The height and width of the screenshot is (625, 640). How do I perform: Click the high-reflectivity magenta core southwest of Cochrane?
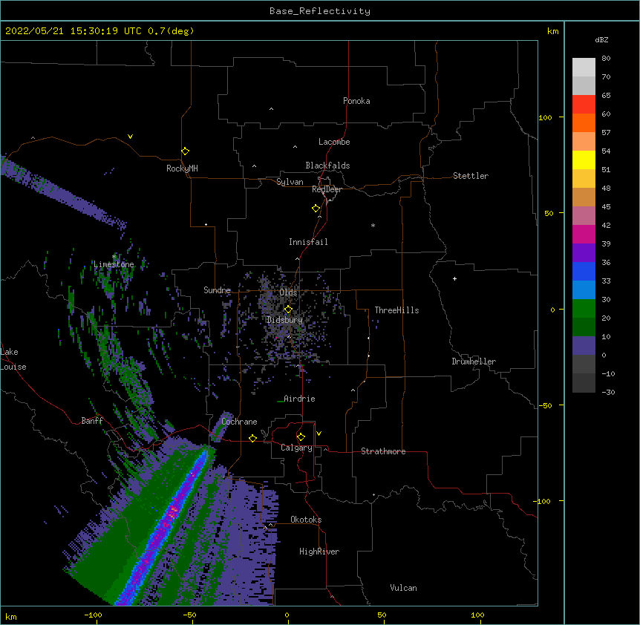174,511
